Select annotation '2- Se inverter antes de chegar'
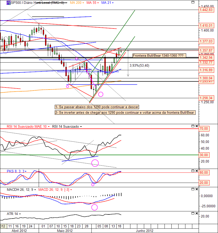 click(125, 113)
